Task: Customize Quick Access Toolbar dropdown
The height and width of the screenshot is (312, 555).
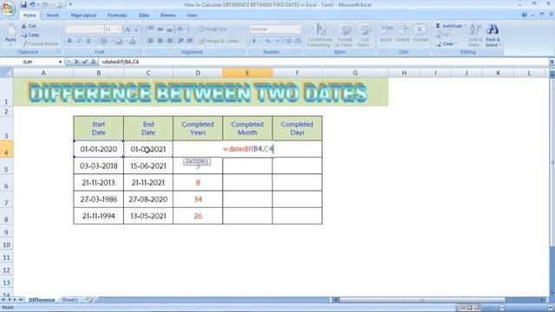Action: [x=70, y=4]
